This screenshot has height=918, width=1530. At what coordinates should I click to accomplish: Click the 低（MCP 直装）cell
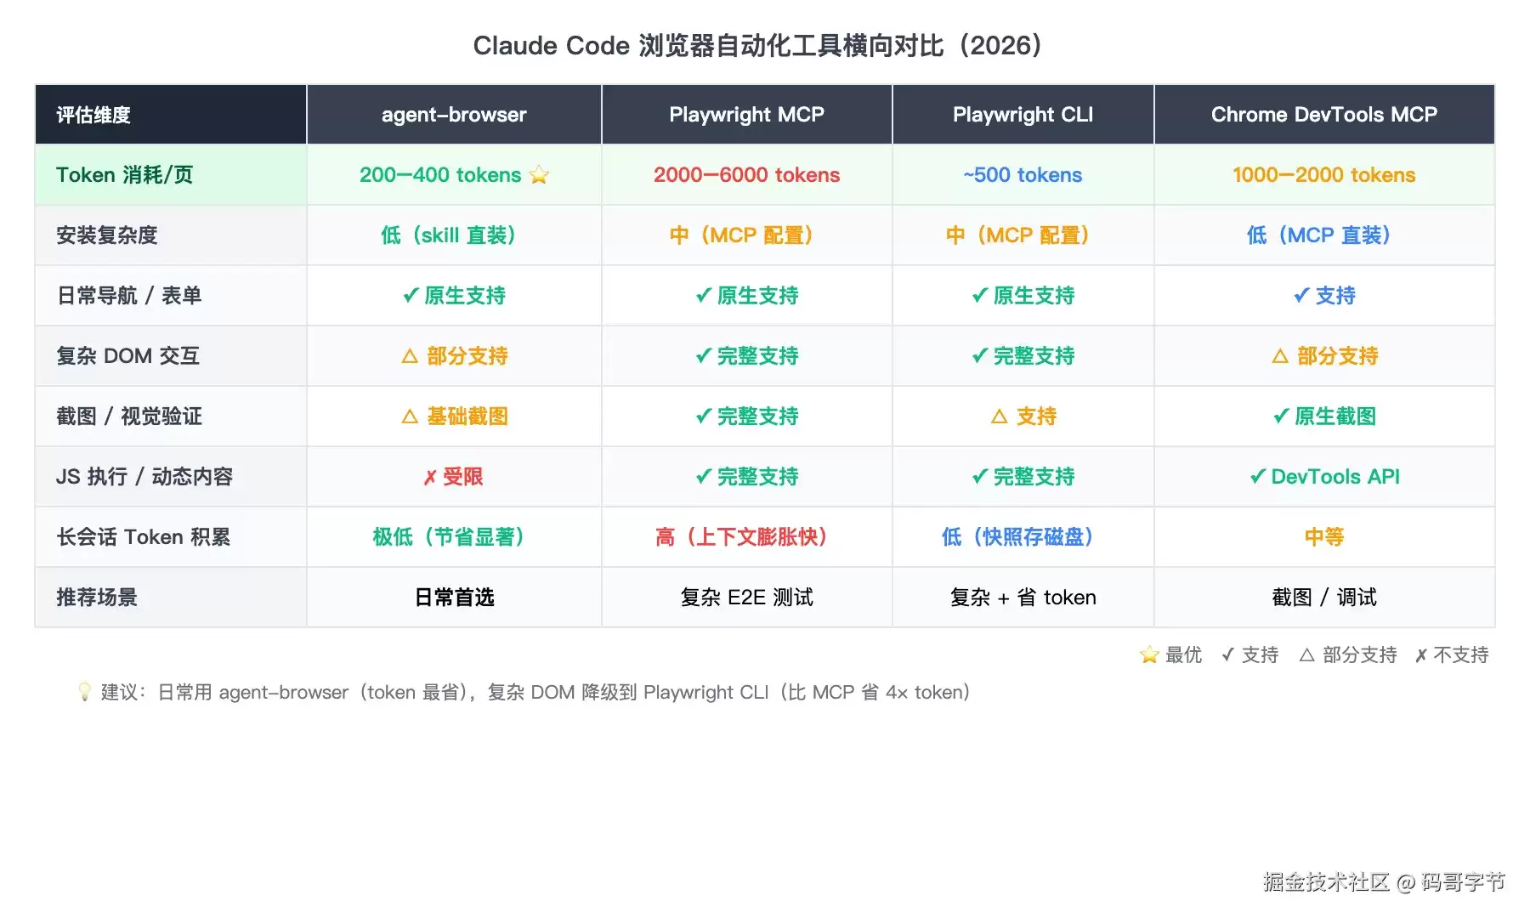click(x=1324, y=235)
